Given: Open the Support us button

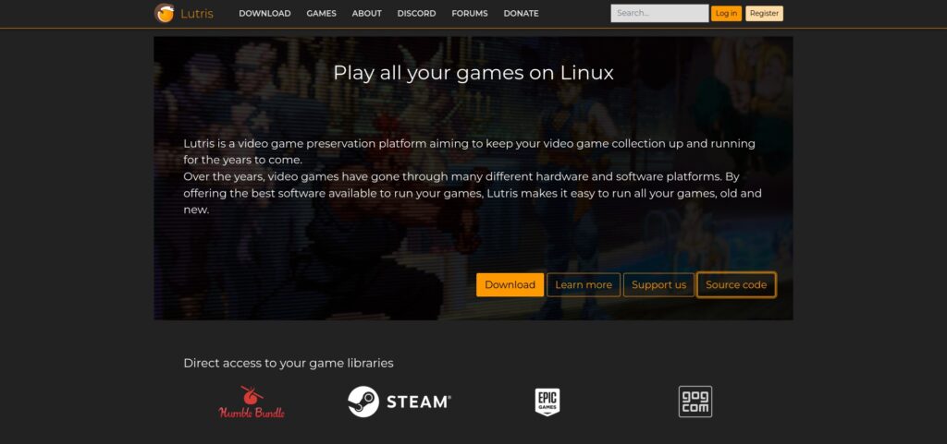Looking at the screenshot, I should [x=658, y=285].
